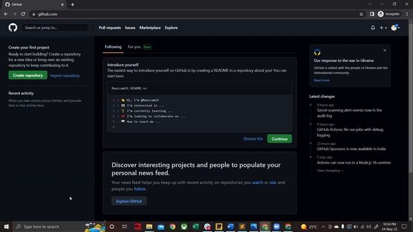This screenshot has width=413, height=232.
Task: Read more about Ukraine response
Action: pyautogui.click(x=321, y=80)
